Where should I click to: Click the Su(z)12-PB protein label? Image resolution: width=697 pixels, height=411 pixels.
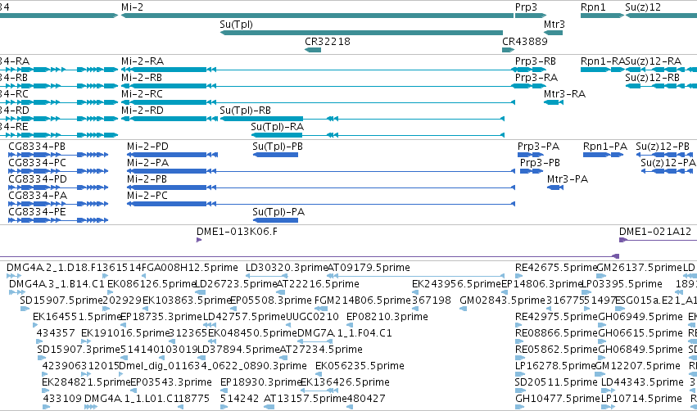[x=663, y=147]
